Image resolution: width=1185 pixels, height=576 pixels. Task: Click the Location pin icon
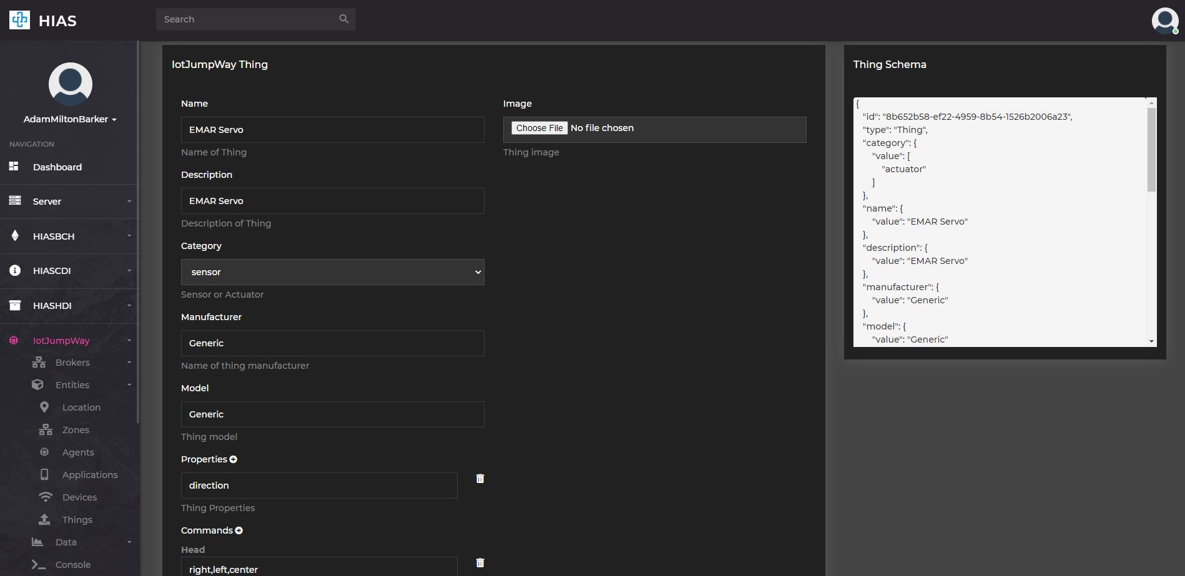pos(44,407)
